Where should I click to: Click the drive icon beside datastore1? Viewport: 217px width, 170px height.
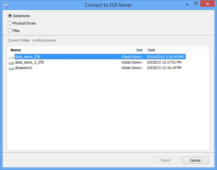11,68
